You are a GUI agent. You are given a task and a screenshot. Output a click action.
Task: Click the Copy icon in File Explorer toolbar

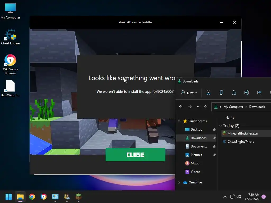tap(221, 93)
